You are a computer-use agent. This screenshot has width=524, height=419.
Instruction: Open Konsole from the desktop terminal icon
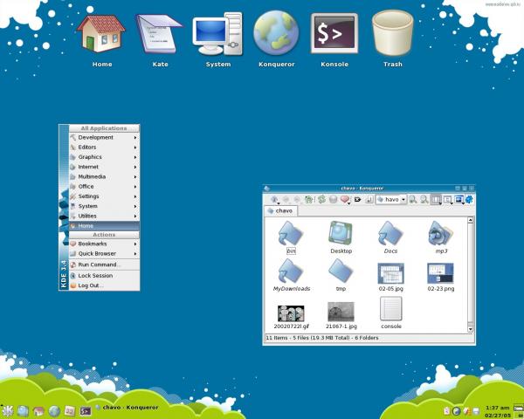334,40
